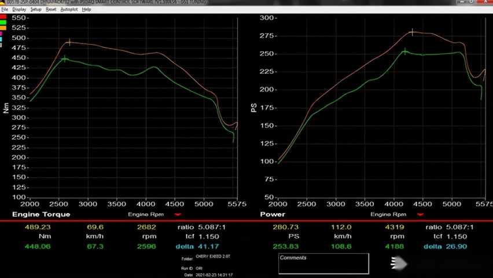
Task: Click the tcf 1.150 value under power
Action: click(x=456, y=236)
